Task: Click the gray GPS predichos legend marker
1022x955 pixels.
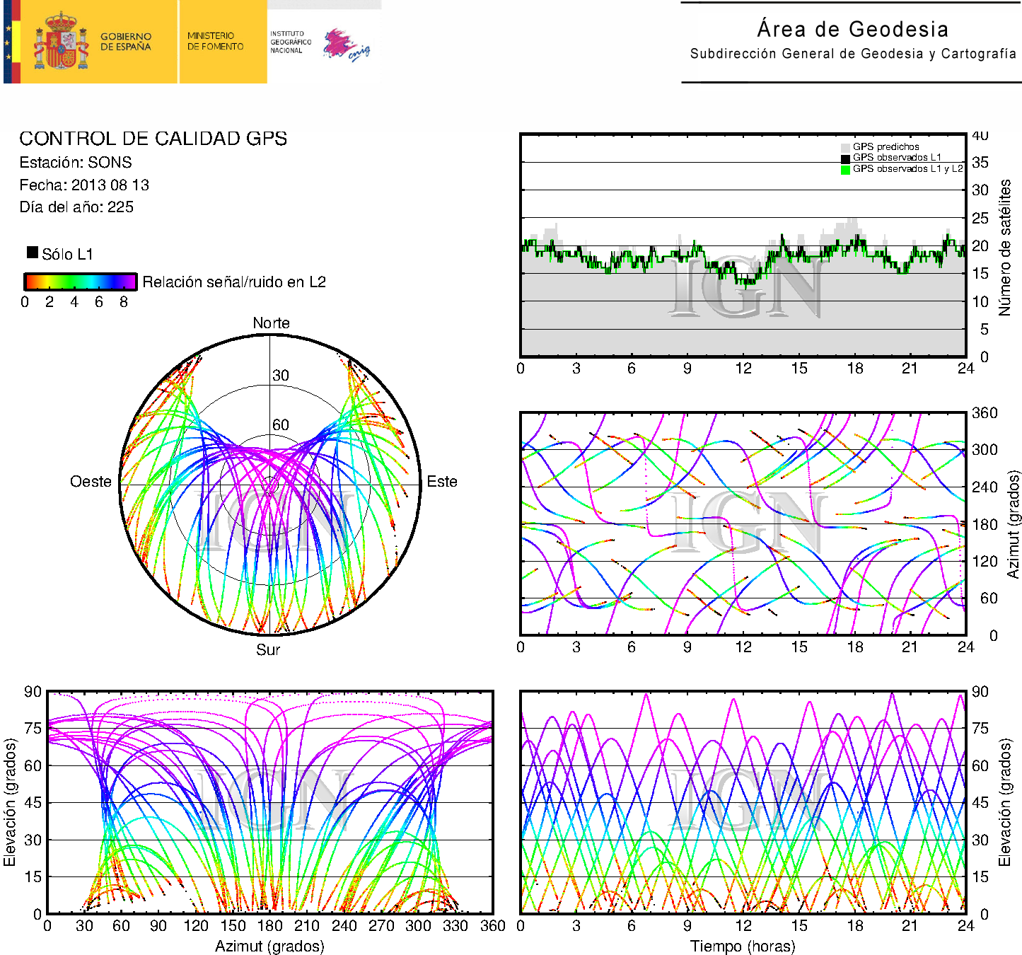Action: tap(845, 147)
